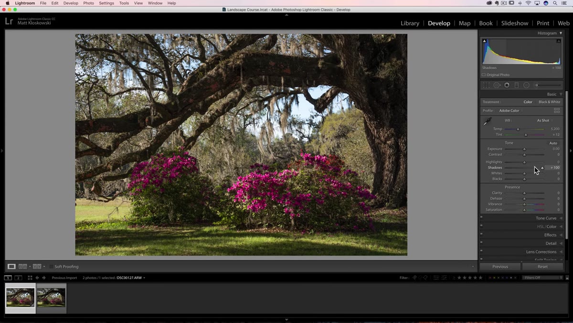Screen dimensions: 573x323
Task: Switch to Before/After Left/Right view
Action: click(22, 267)
